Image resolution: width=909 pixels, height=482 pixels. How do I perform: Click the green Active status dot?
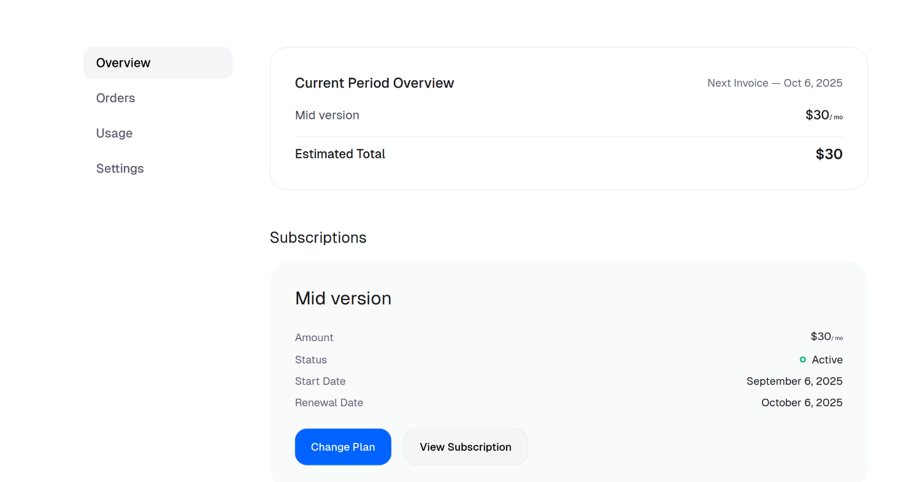point(803,360)
